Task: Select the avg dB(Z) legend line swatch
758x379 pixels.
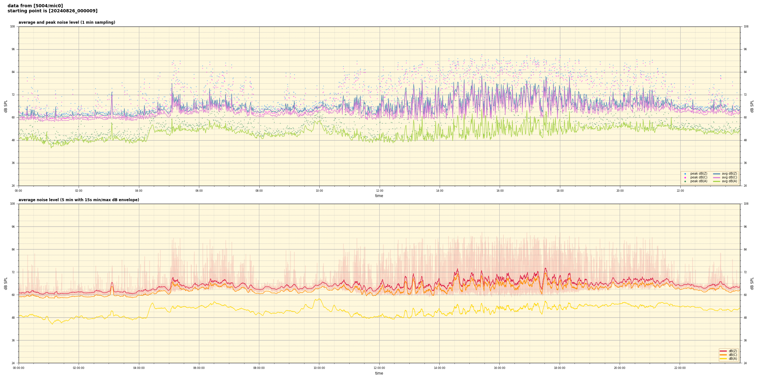Action: (x=717, y=174)
